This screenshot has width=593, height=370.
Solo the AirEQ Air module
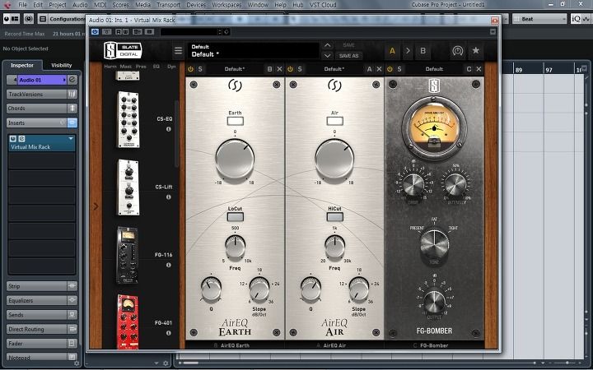pos(300,69)
